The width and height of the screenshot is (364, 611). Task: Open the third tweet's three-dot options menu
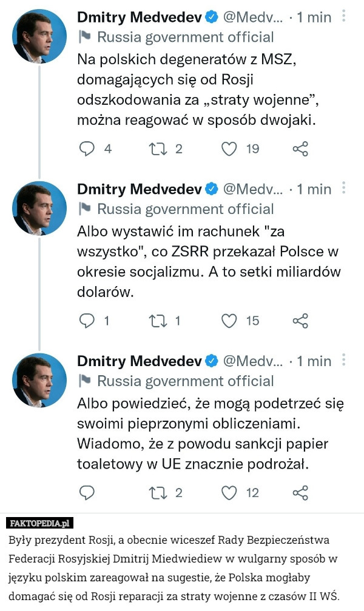pyautogui.click(x=344, y=361)
